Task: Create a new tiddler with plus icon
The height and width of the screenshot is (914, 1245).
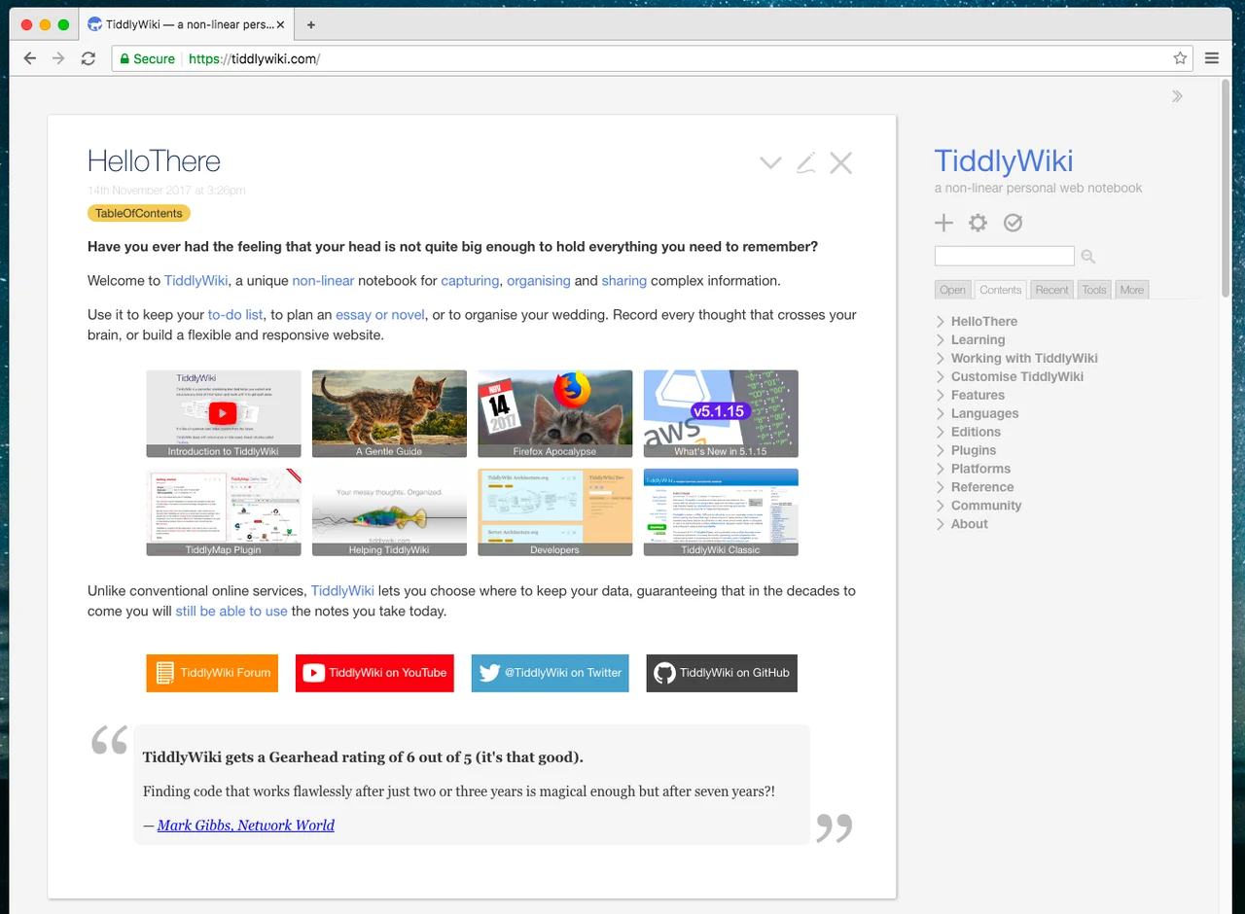Action: tap(943, 223)
